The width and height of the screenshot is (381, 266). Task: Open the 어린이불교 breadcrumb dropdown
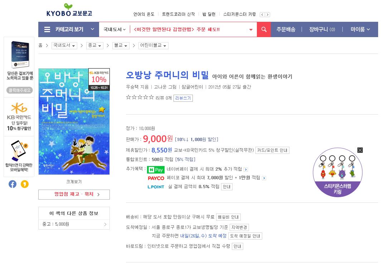153,45
